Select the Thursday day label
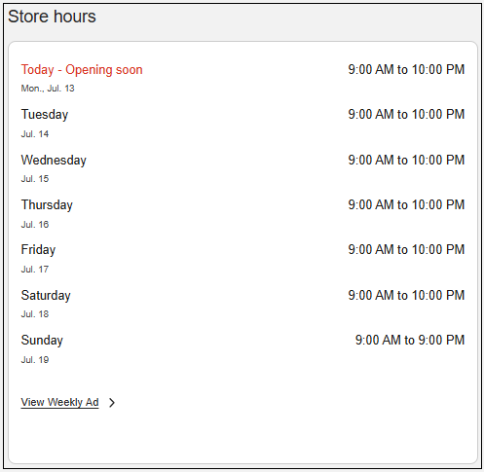 tap(47, 205)
